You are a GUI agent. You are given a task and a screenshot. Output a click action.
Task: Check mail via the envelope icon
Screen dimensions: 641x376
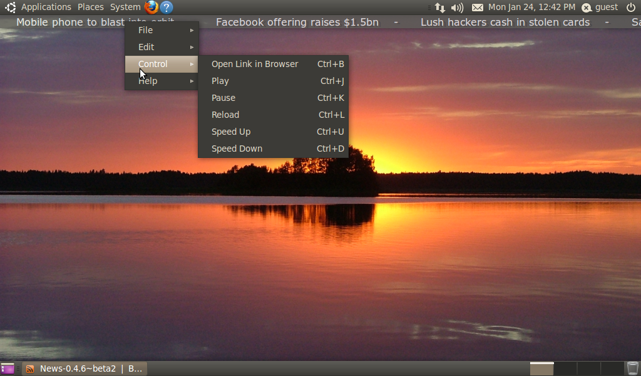coord(478,7)
